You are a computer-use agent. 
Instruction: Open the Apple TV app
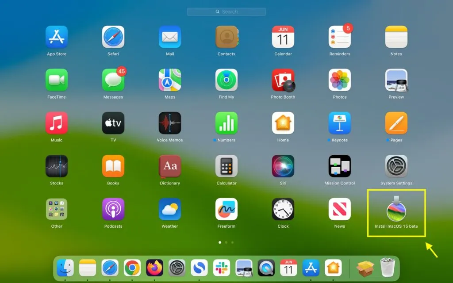[x=113, y=123]
